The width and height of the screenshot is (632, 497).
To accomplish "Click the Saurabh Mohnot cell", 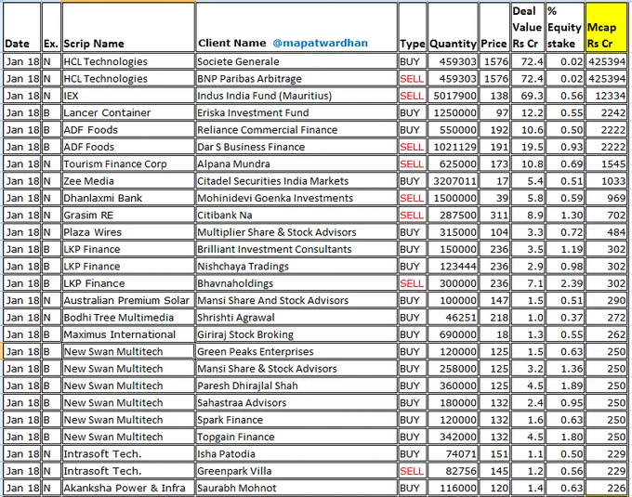I will tap(296, 488).
